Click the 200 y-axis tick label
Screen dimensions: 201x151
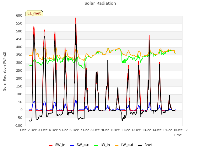pos(19,78)
